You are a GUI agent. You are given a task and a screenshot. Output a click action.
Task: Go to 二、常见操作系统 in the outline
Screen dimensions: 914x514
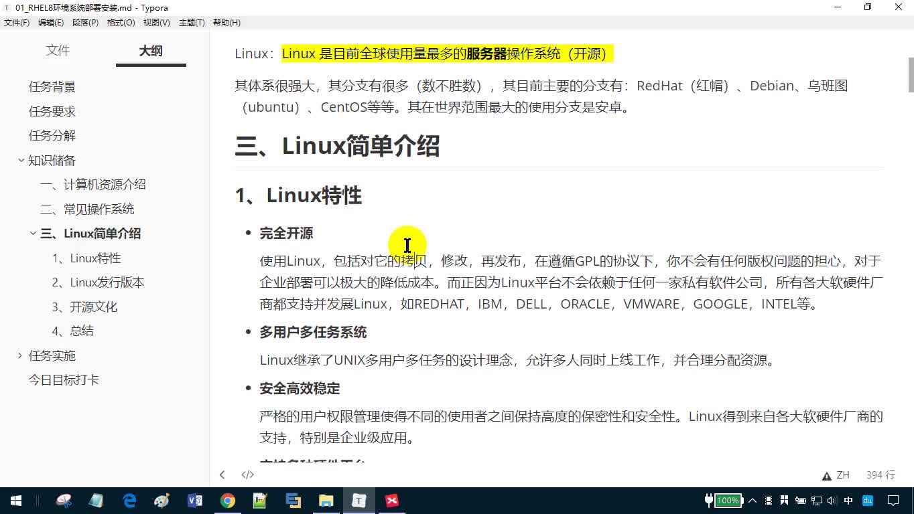click(x=87, y=209)
